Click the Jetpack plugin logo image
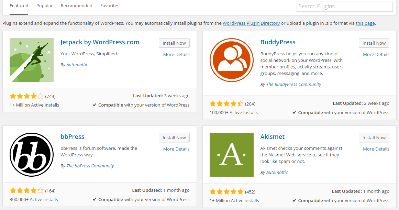Viewport: 399px width, 210px height. 31,60
